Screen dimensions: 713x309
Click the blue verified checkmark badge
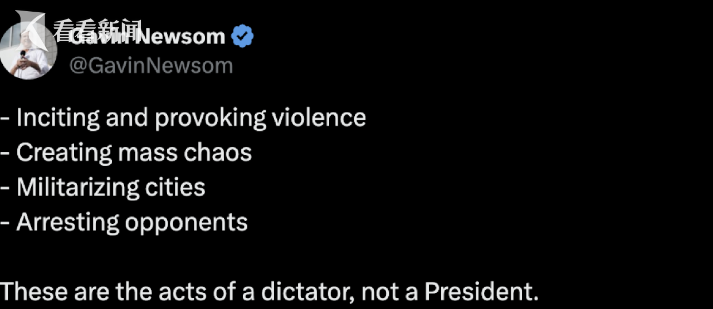(243, 36)
